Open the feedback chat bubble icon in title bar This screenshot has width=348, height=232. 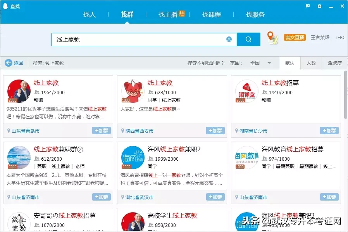308,6
